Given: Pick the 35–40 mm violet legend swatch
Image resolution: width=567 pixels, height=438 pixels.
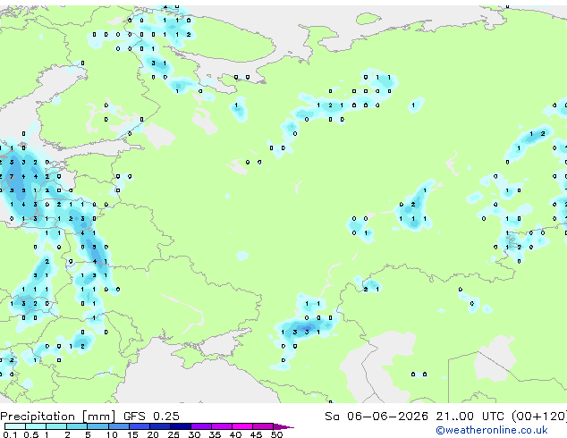Looking at the screenshot, I should [221, 426].
